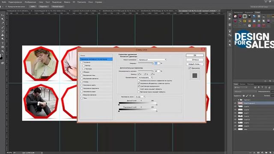Enable the Тень effect checkbox
The image size is (274, 154).
coord(82,98)
